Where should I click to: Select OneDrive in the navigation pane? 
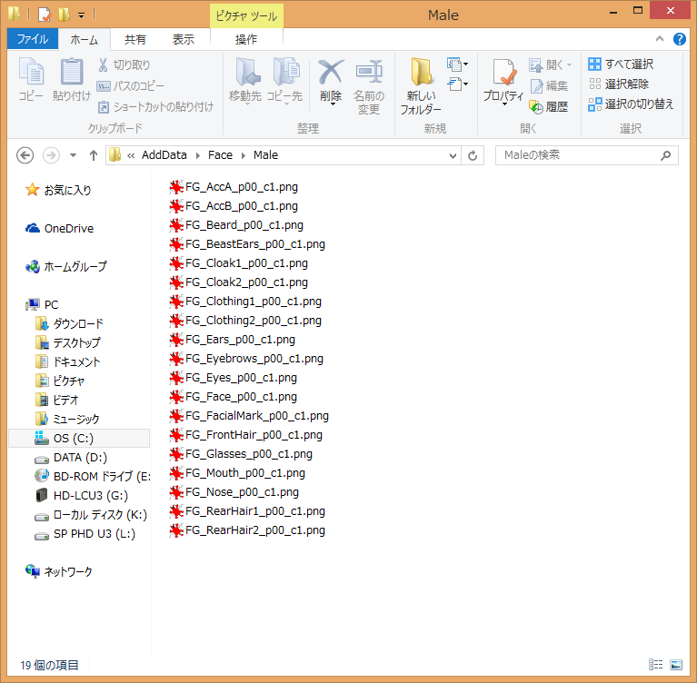pyautogui.click(x=60, y=228)
